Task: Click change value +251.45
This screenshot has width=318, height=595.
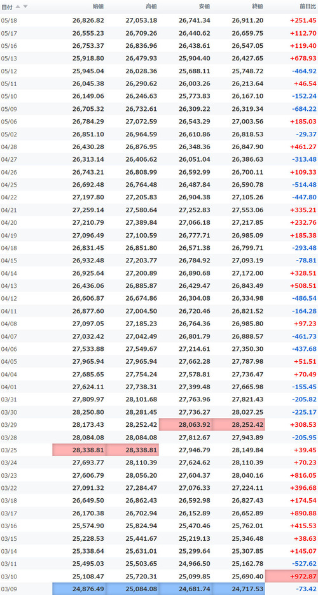Action: [303, 20]
